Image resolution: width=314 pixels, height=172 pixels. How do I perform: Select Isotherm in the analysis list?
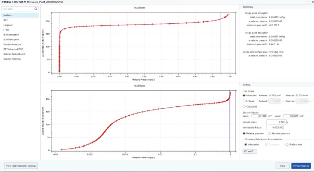click(8, 15)
